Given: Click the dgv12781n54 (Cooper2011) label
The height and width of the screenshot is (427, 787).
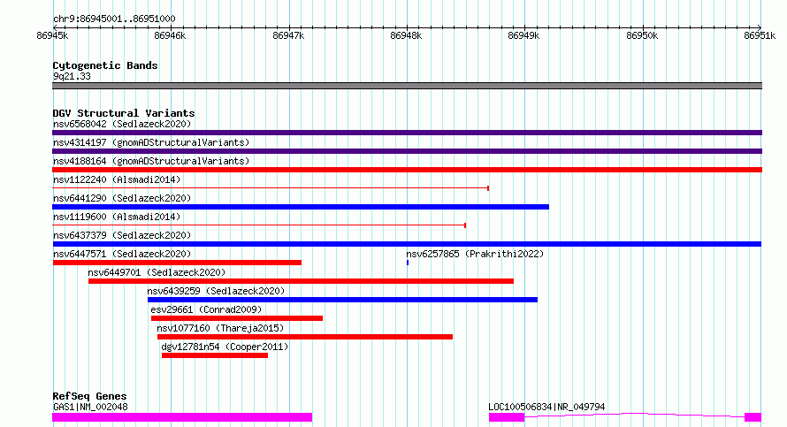Looking at the screenshot, I should tap(225, 347).
